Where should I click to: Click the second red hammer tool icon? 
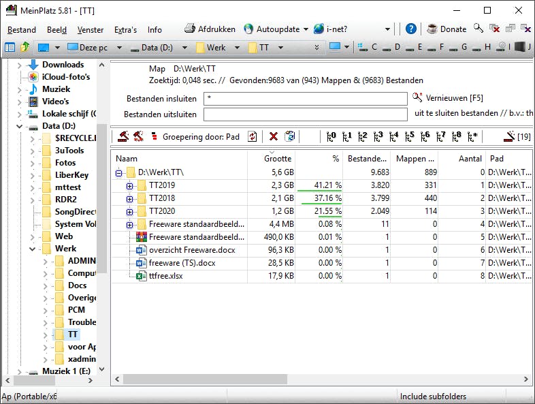[x=138, y=137]
